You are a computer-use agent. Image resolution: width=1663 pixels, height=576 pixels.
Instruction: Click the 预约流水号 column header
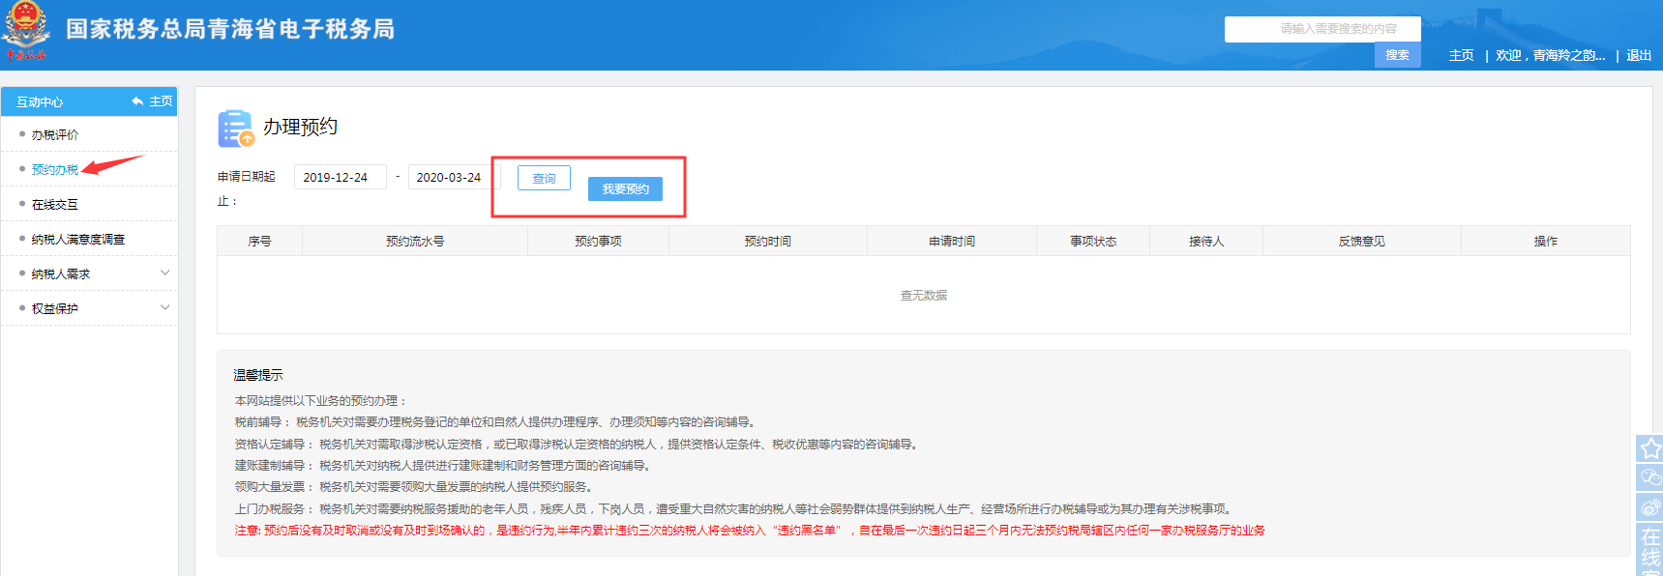point(415,241)
